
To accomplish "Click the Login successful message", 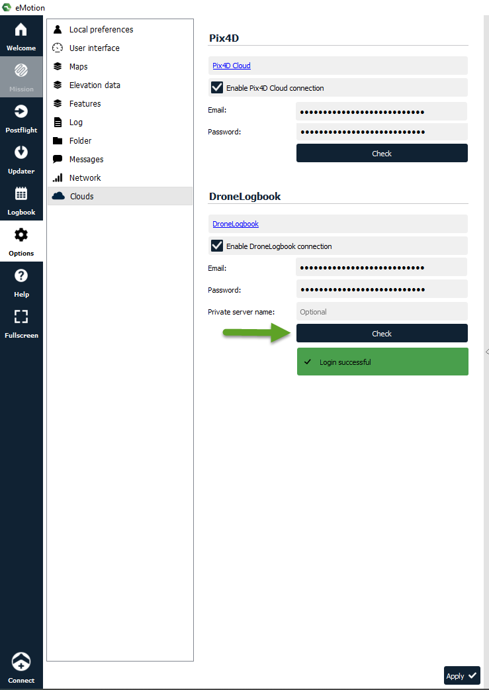I will point(382,362).
